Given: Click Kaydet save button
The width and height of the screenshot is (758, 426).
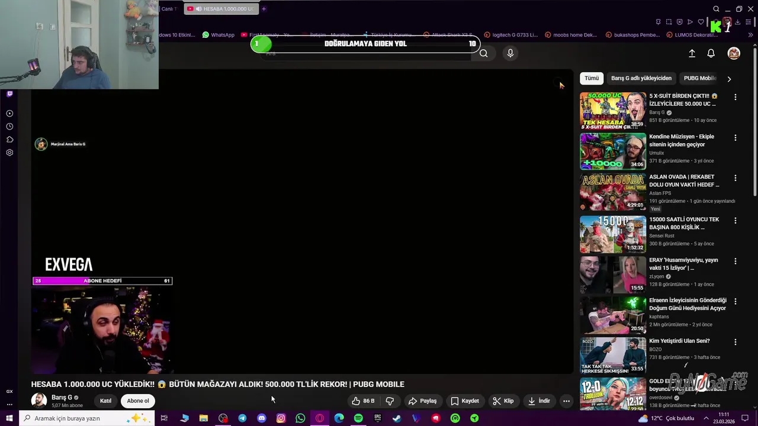Looking at the screenshot, I should (x=465, y=401).
